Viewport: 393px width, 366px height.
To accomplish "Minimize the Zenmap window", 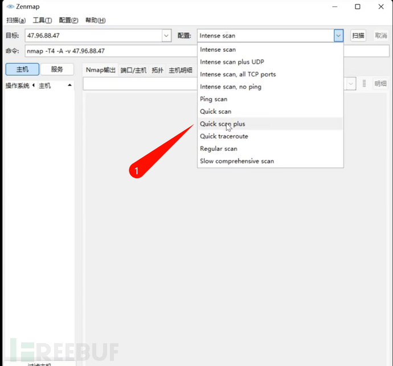I will click(x=334, y=7).
